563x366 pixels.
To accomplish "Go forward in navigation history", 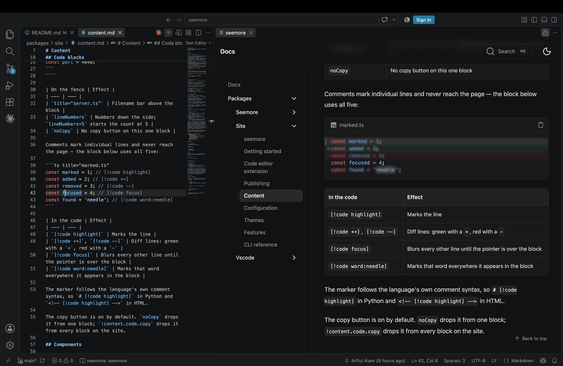I will coord(179,20).
